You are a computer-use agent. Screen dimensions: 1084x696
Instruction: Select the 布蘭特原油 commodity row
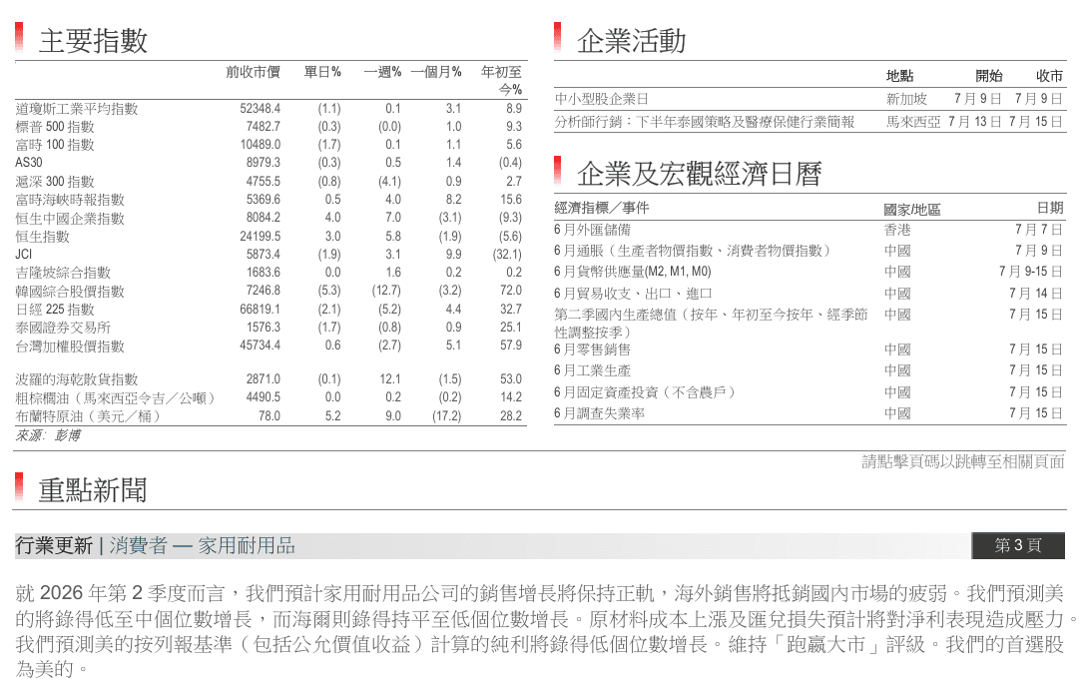tap(271, 416)
